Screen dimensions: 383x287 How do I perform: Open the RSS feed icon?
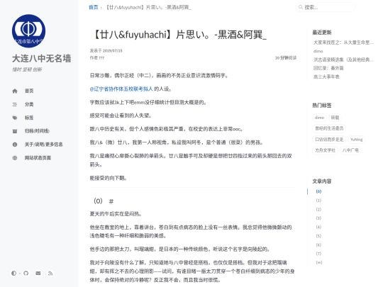(x=50, y=273)
